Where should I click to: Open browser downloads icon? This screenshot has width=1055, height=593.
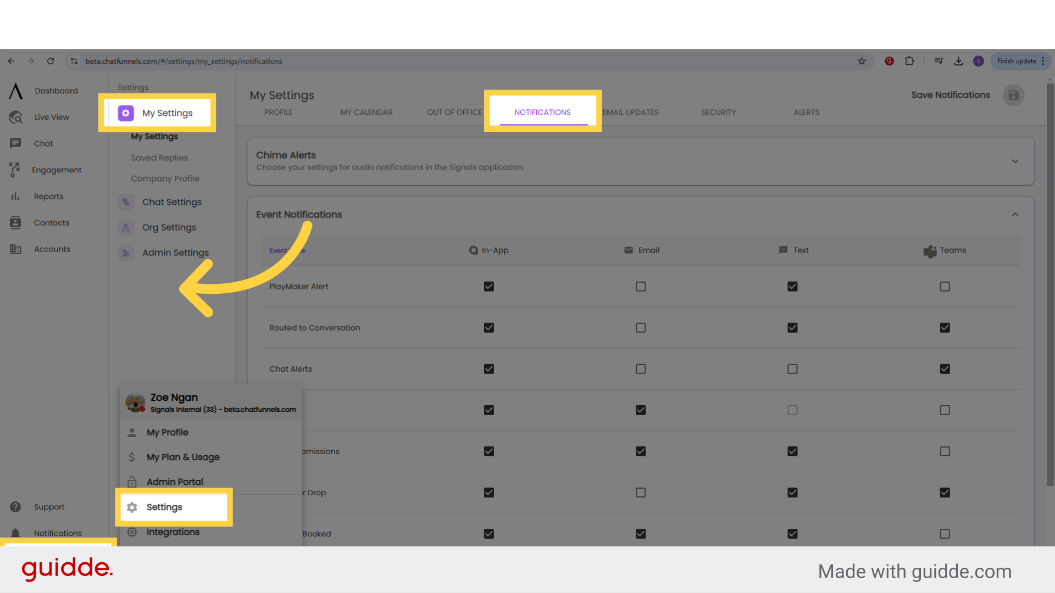coord(958,61)
